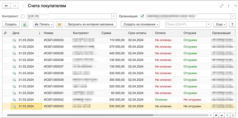Open the three-dot form menu
Screen dimensions: 238x118
point(228,6)
